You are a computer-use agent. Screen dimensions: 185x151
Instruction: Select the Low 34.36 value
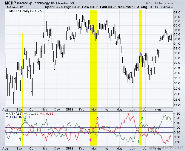[x=90, y=7]
